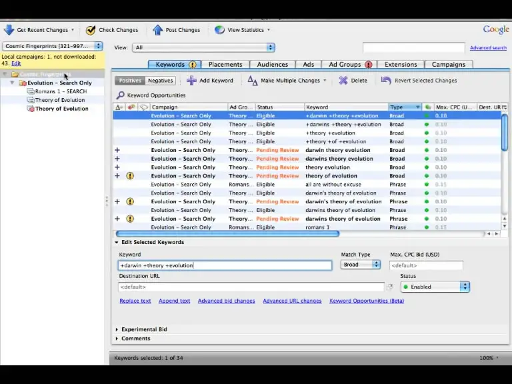The height and width of the screenshot is (384, 512).
Task: Click the Keyword Opportunities magnifier icon
Action: (121, 95)
